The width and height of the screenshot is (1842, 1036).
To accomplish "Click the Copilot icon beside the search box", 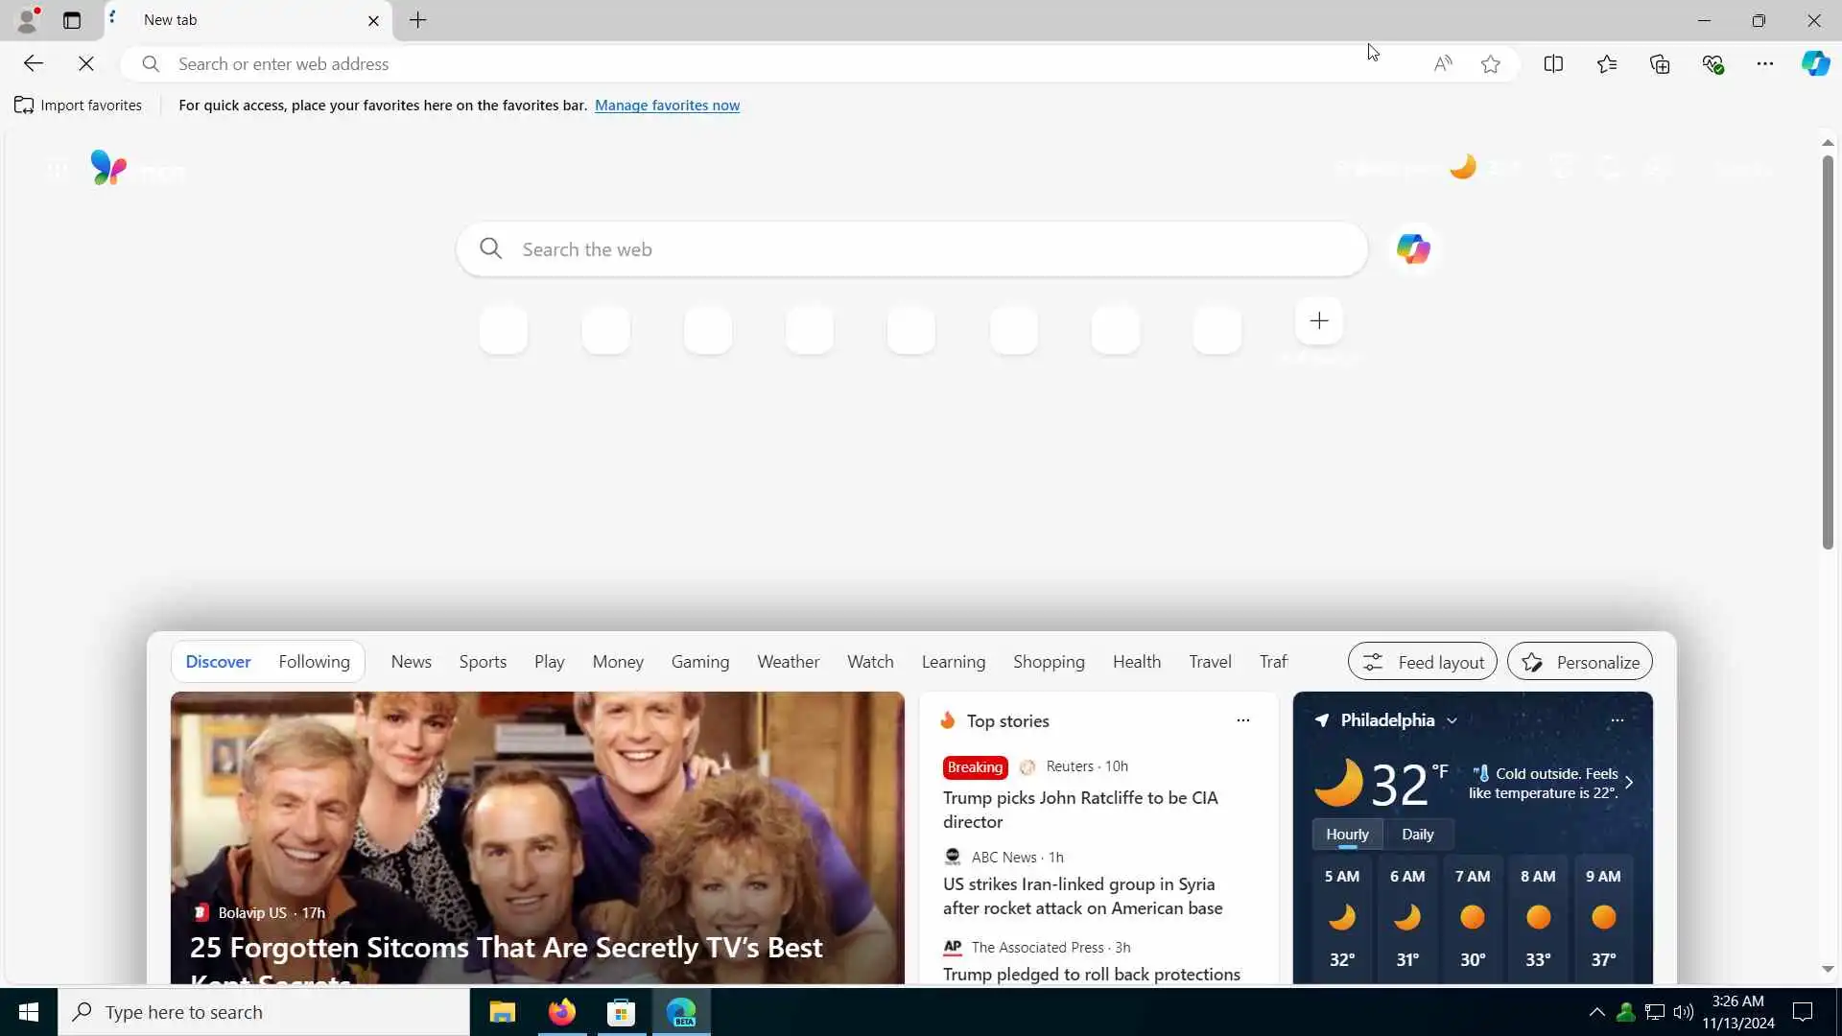I will coord(1412,249).
